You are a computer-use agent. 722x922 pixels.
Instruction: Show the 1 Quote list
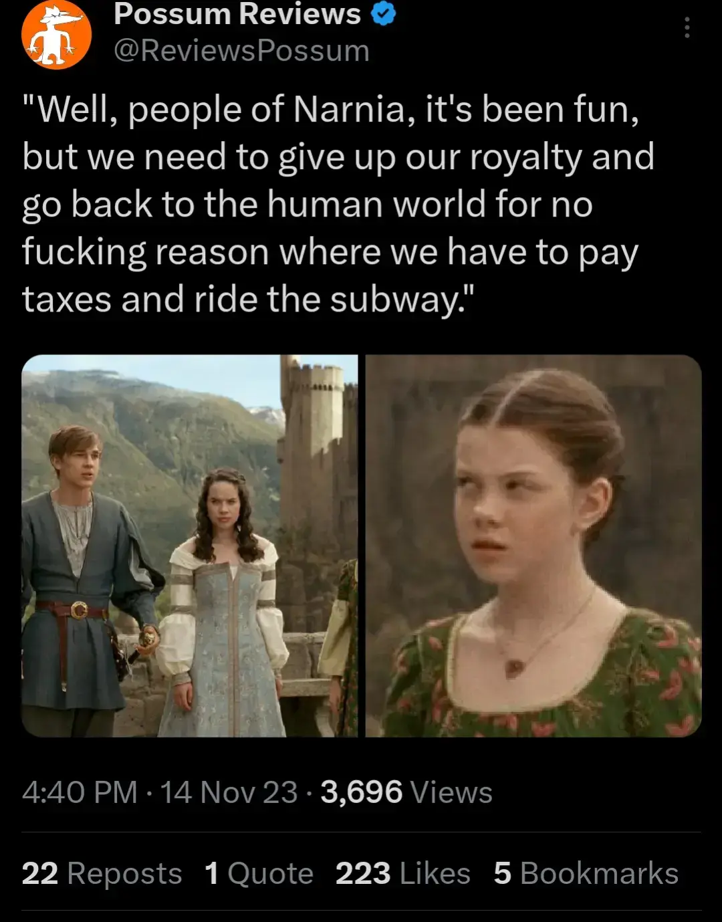click(259, 873)
